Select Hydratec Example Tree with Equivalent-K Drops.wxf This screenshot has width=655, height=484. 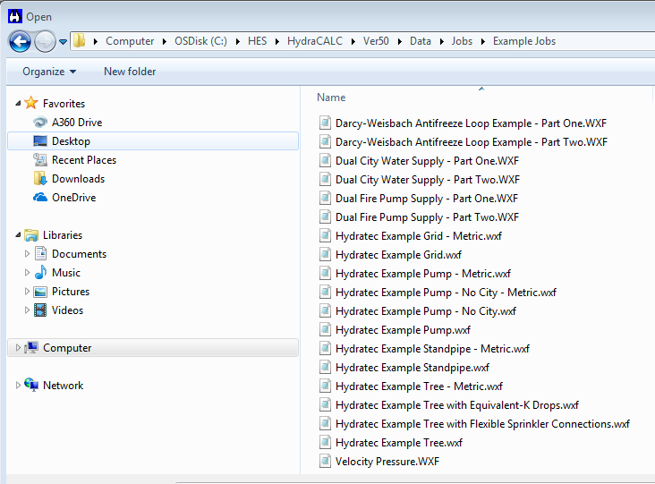click(457, 405)
